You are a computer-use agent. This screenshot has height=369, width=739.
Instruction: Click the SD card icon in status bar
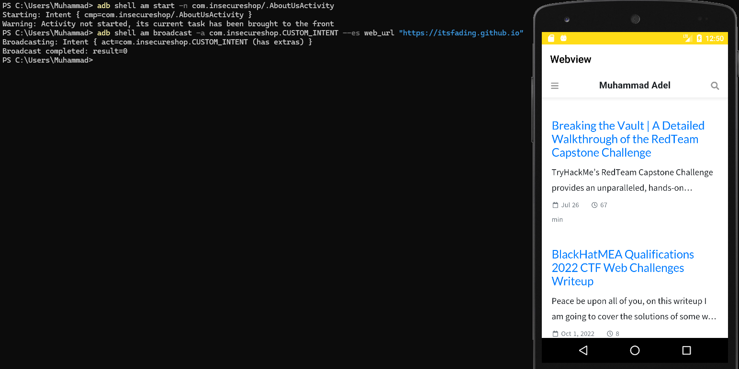pyautogui.click(x=551, y=38)
